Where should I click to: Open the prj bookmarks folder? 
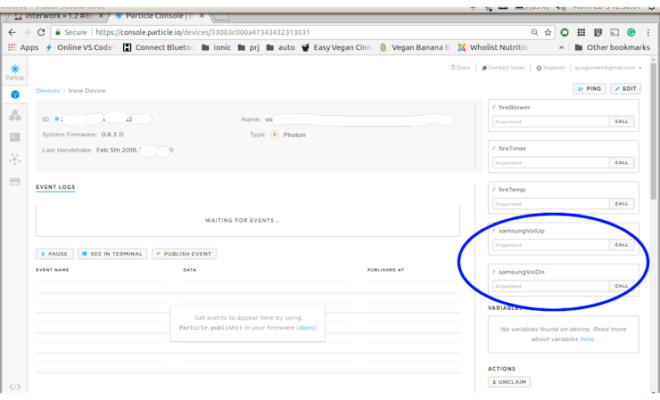point(248,47)
